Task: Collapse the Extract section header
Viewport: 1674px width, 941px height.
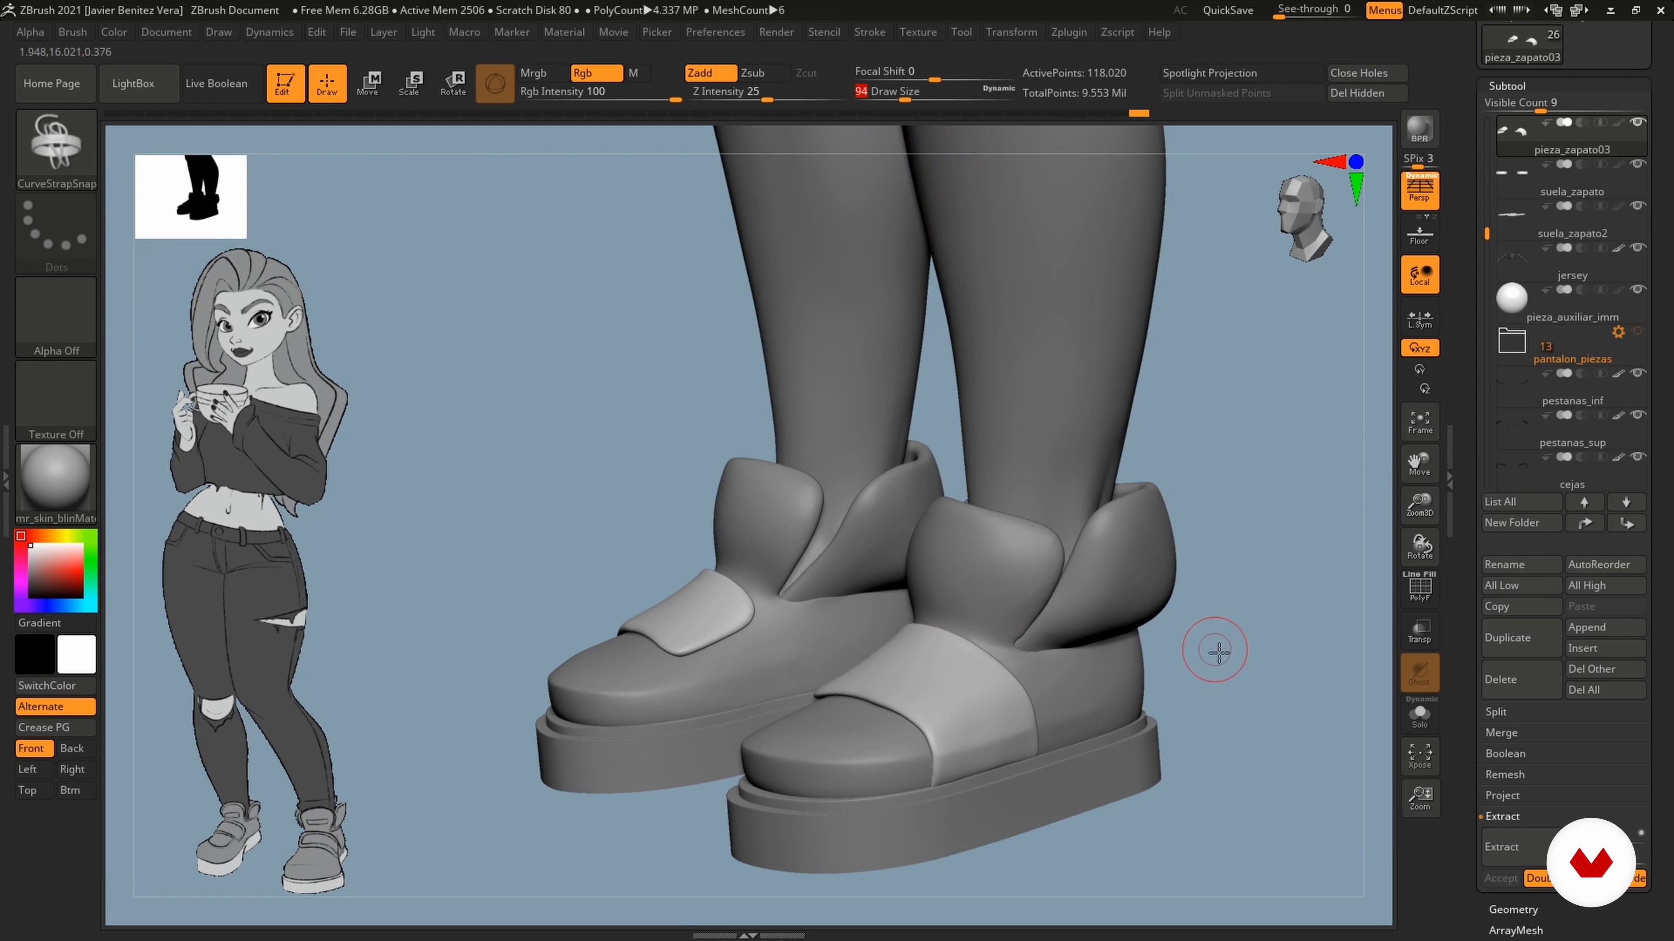Action: [x=1502, y=816]
